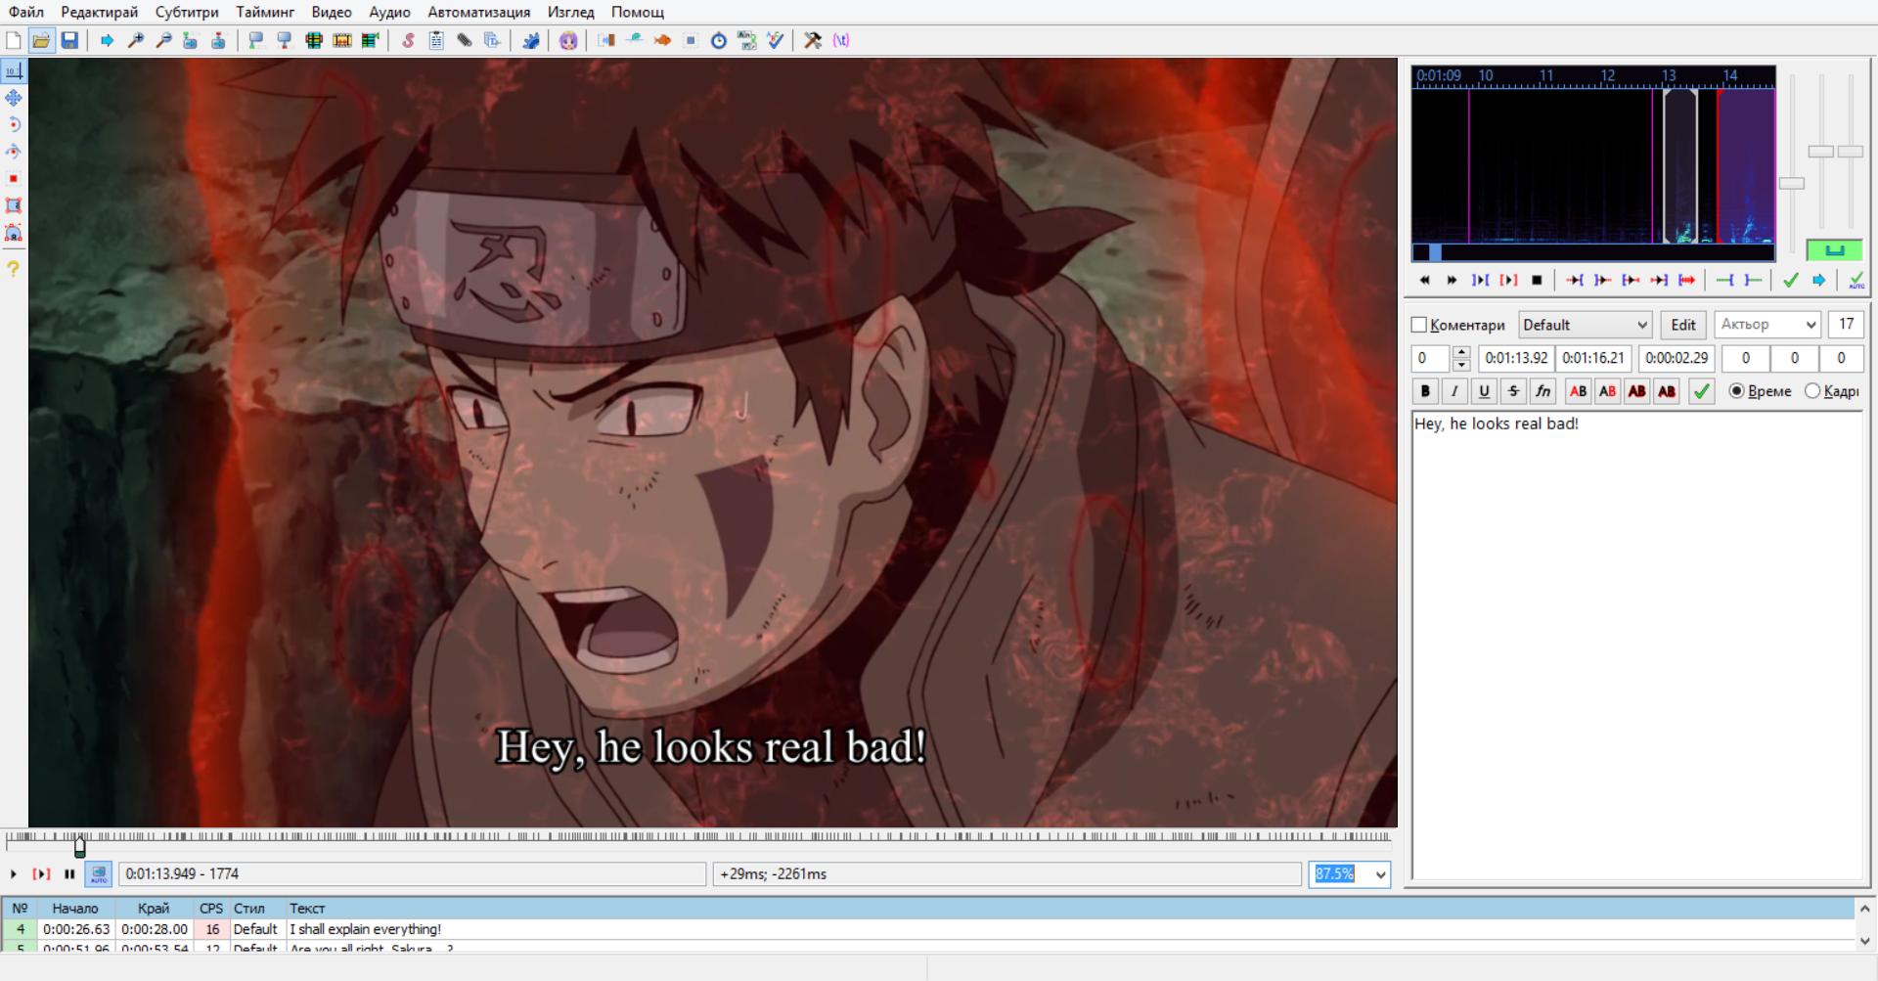This screenshot has width=1878, height=981.
Task: Select the rotate on XY axis tool
Action: 14,152
